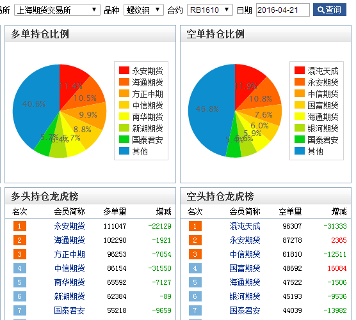Expand the 螺纹钢 product dropdown
356x320 pixels.
tap(143, 10)
